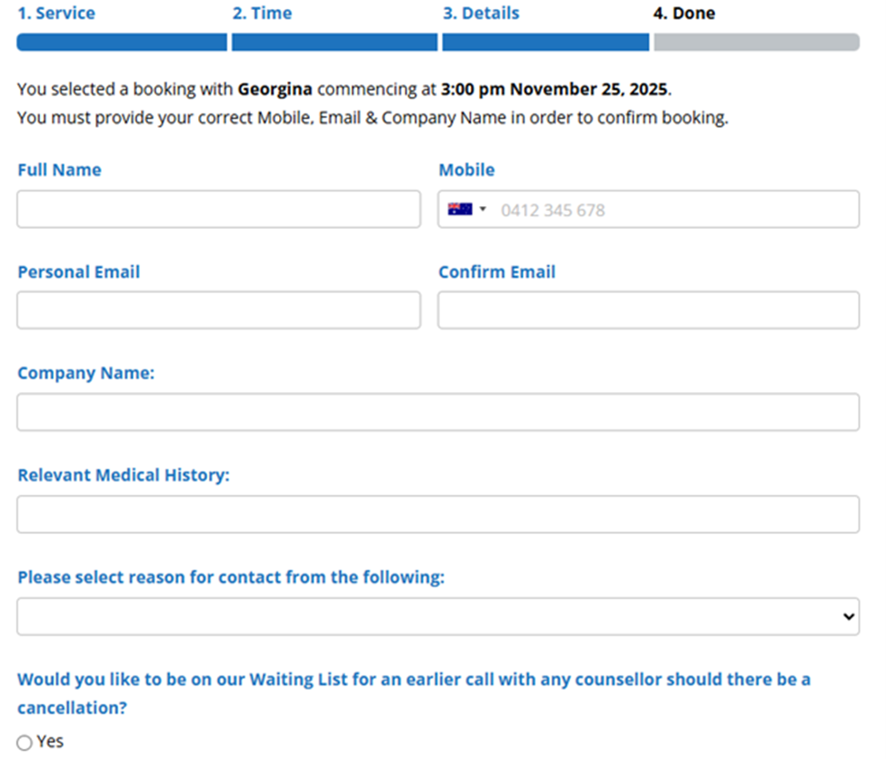Viewport: 886px width, 759px height.
Task: Click the grey final progress bar segment
Action: [756, 43]
